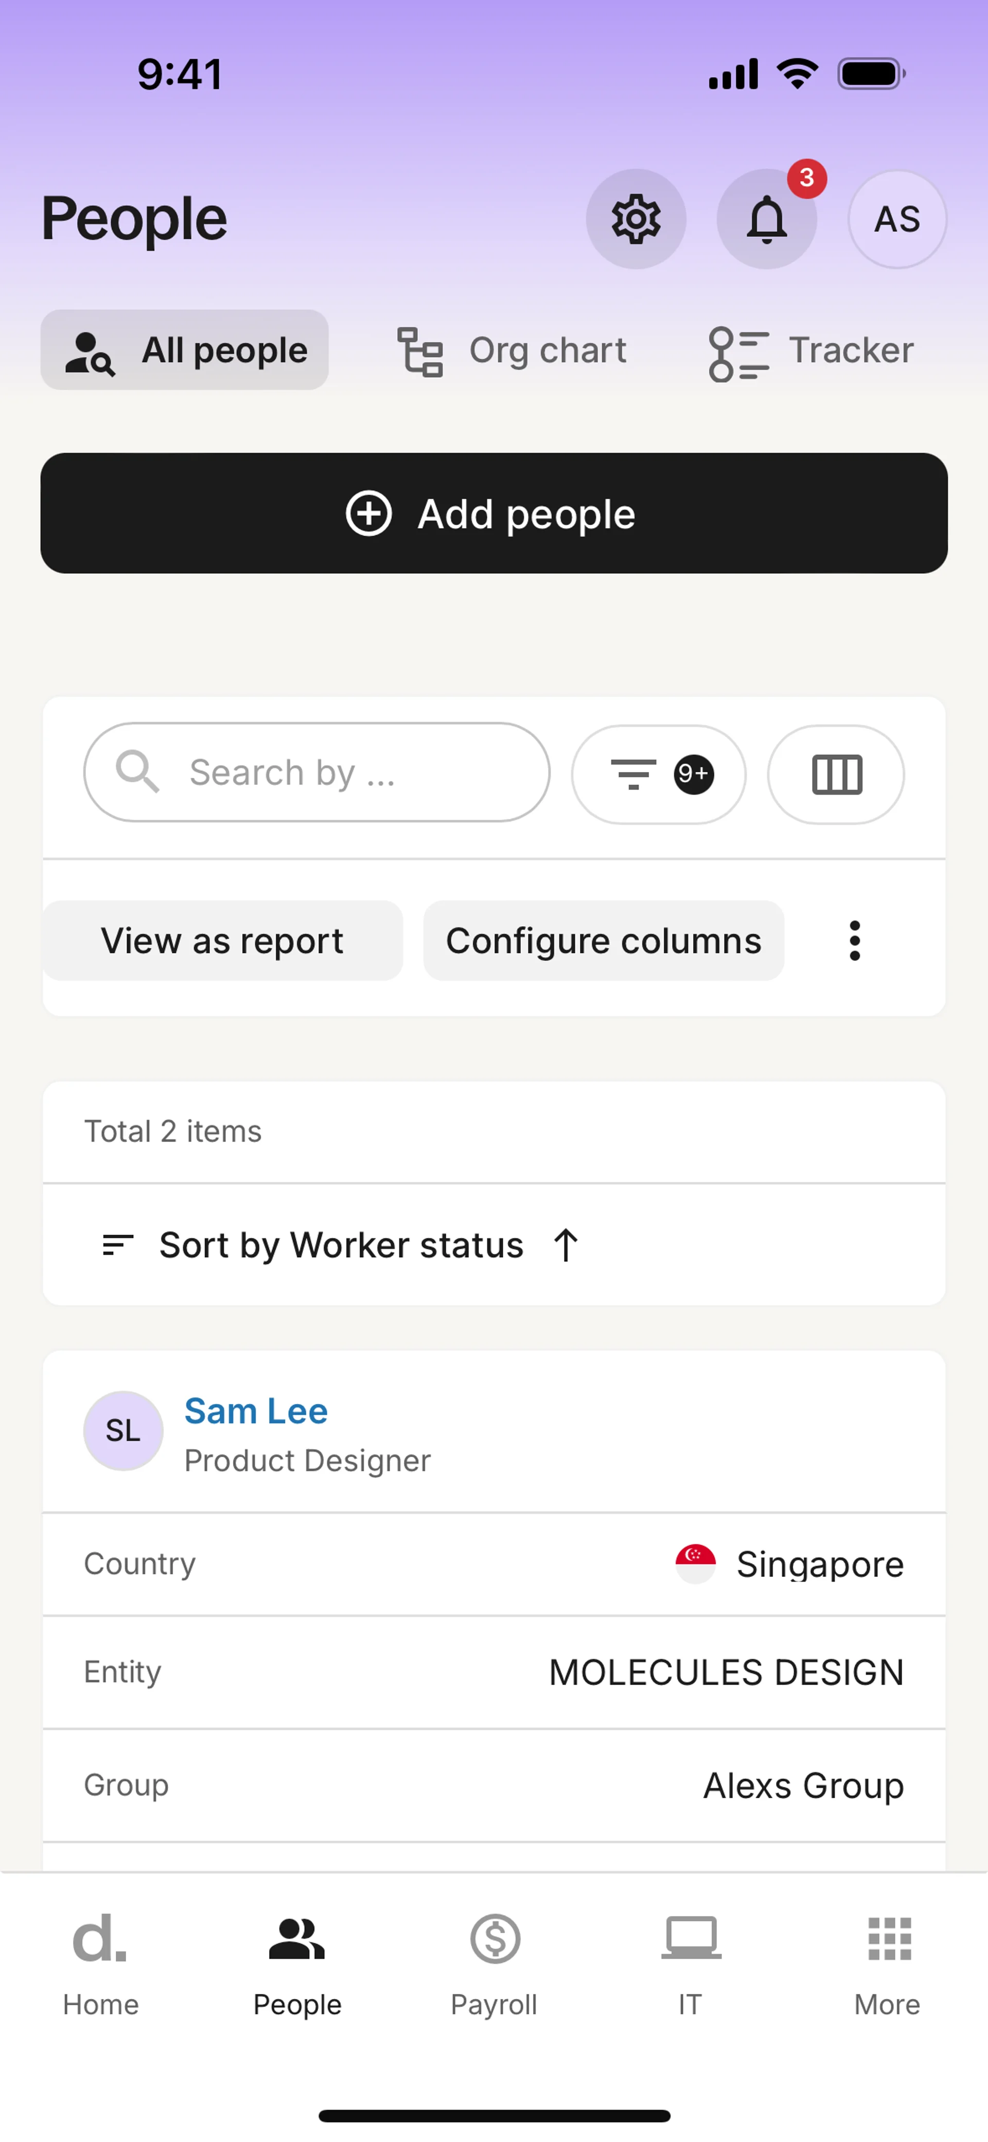Screen dimensions: 988x2142
Task: Click View as report button
Action: [x=222, y=940]
